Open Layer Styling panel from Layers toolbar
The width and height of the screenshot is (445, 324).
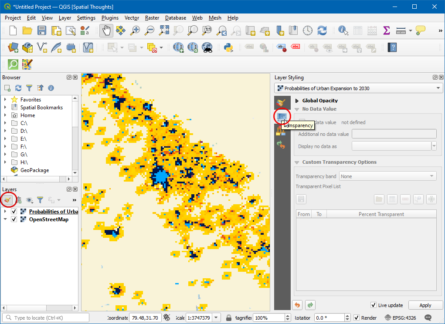tap(7, 200)
